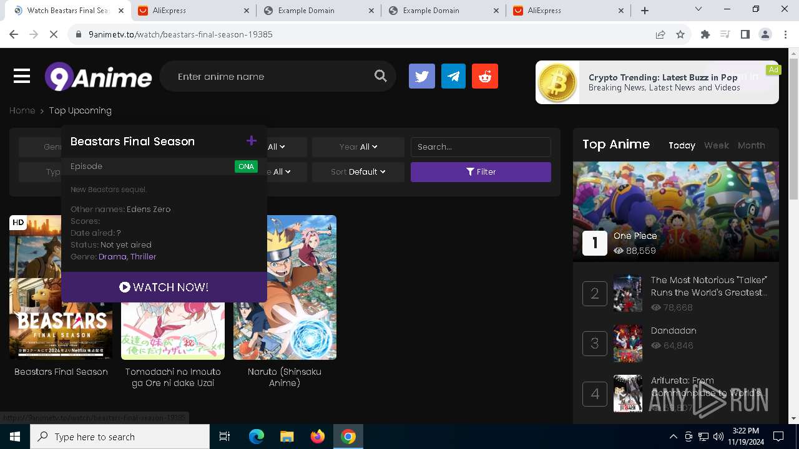Open File Explorer from the taskbar
The width and height of the screenshot is (799, 449).
coord(287,437)
